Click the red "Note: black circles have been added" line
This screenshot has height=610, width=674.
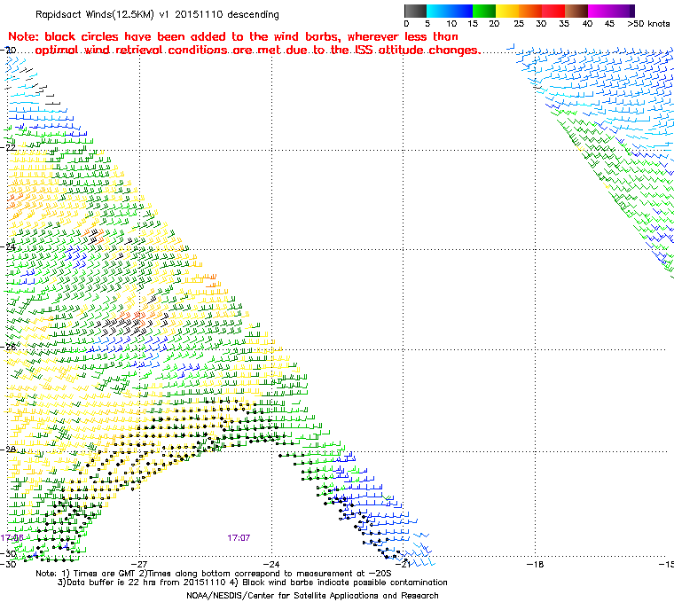(x=233, y=36)
